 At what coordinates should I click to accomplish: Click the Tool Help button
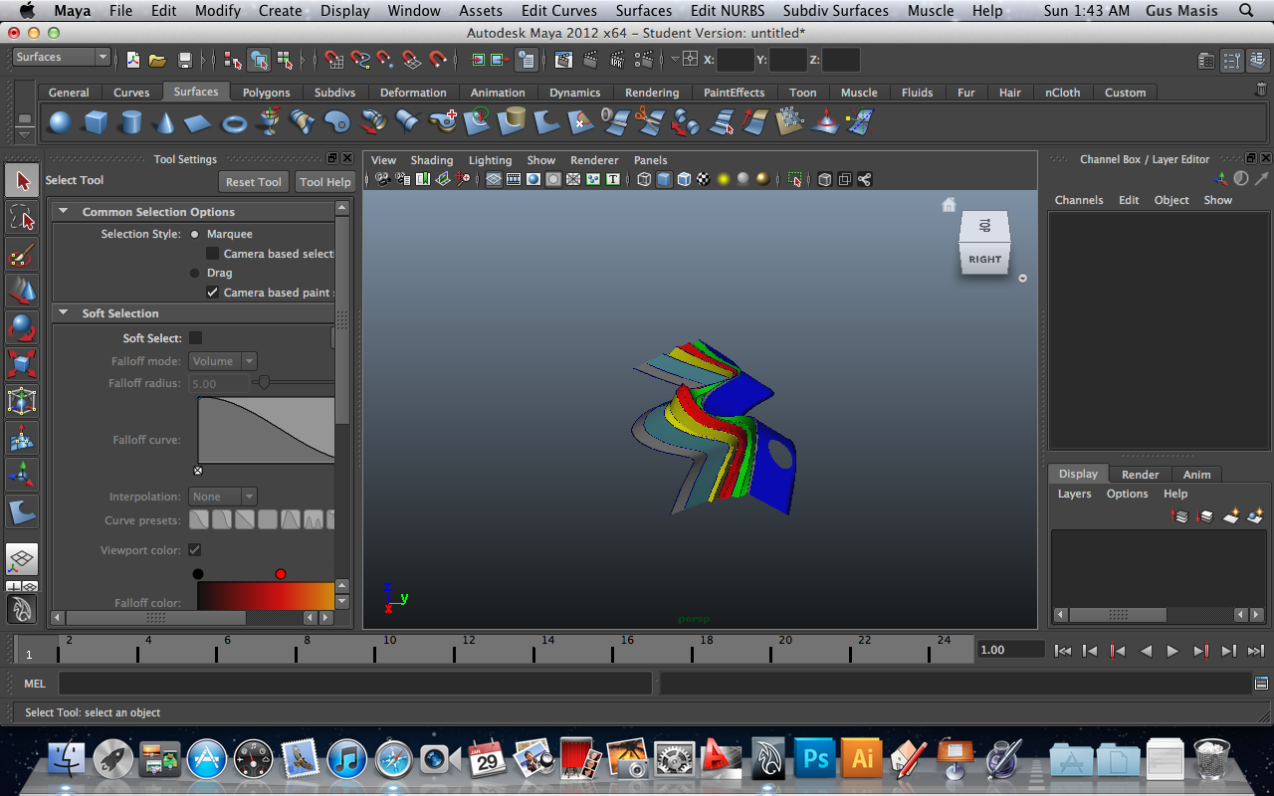(325, 182)
